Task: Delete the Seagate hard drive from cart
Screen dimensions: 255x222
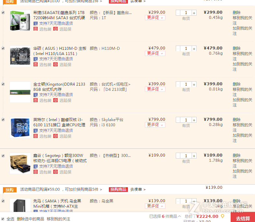Action: 236,13
